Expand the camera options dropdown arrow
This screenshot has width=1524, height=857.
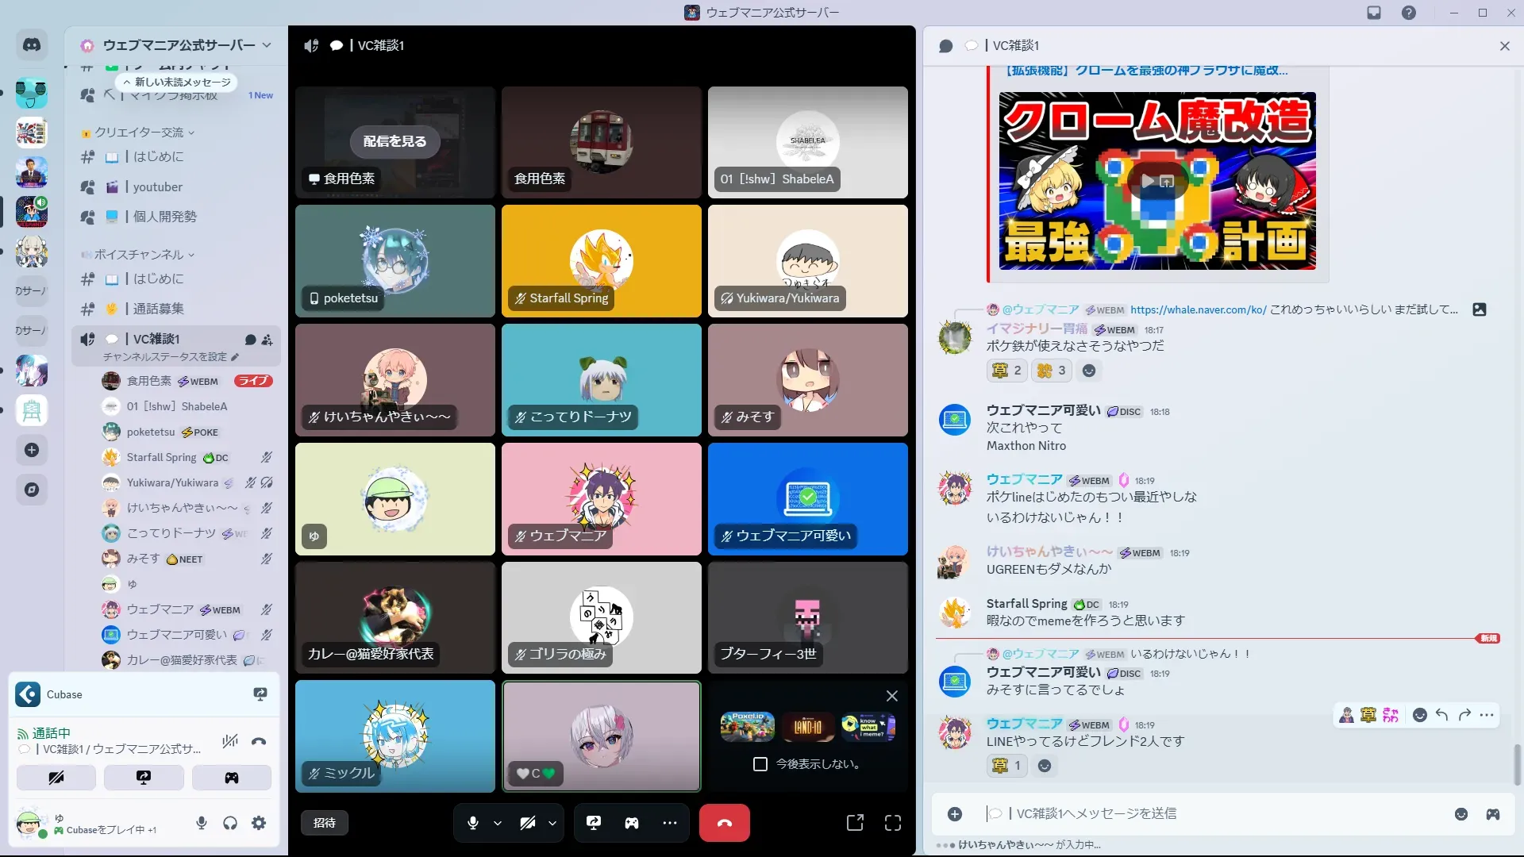[552, 823]
